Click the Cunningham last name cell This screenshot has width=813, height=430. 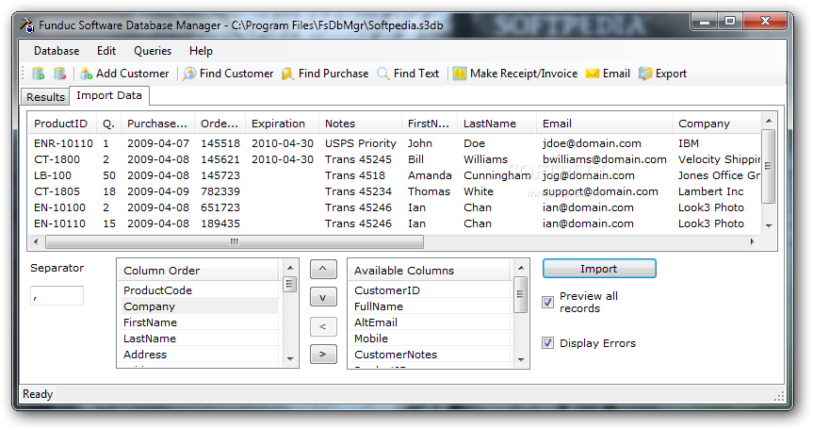tap(497, 175)
